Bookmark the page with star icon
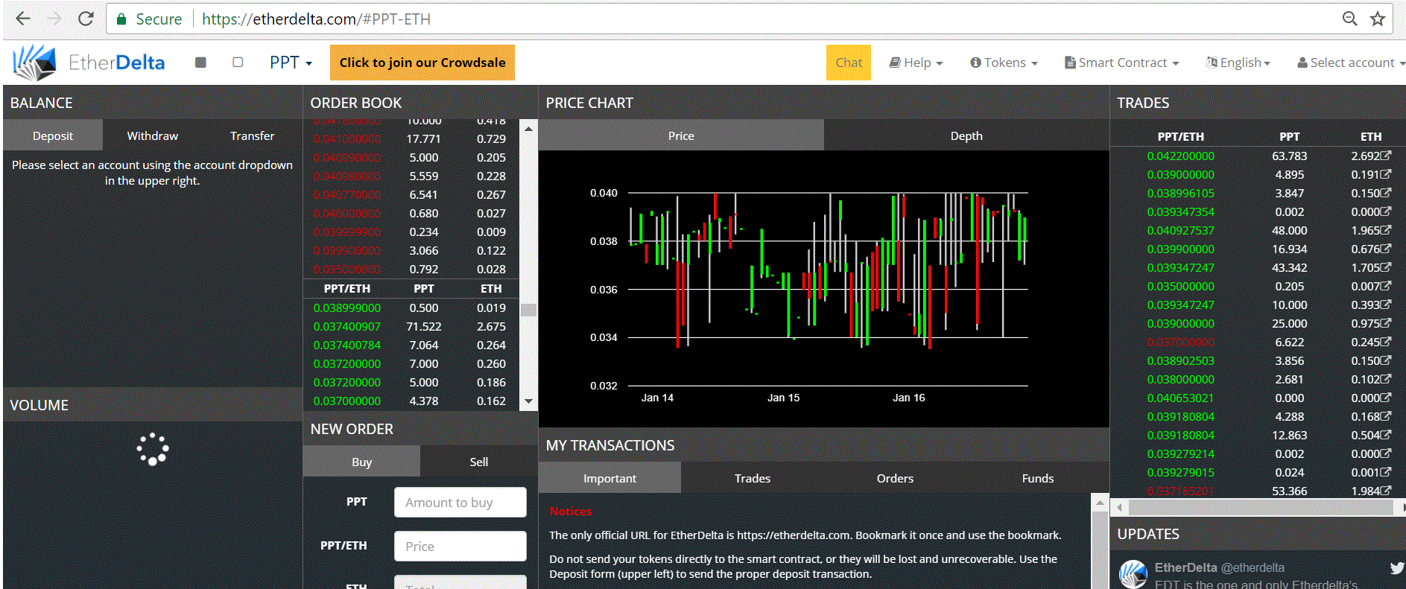Viewport: 1406px width, 589px height. [1378, 19]
